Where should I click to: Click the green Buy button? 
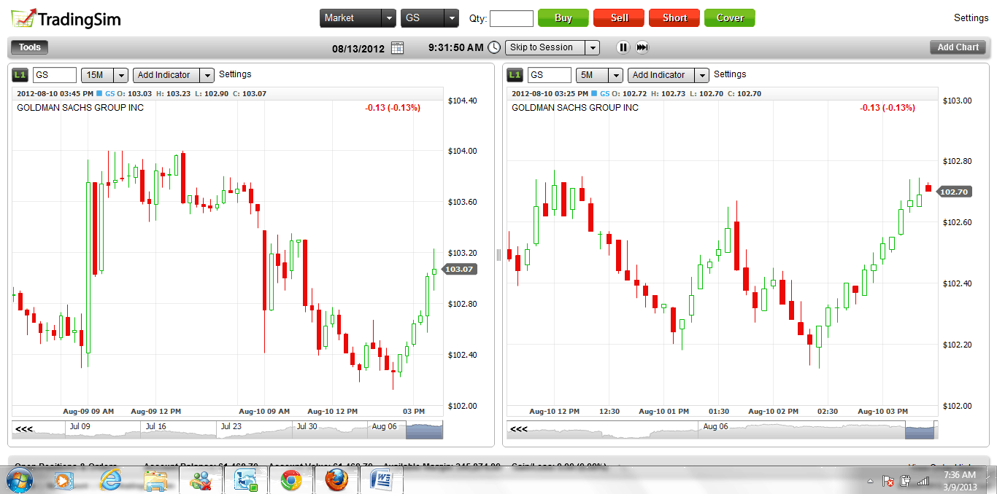[563, 18]
